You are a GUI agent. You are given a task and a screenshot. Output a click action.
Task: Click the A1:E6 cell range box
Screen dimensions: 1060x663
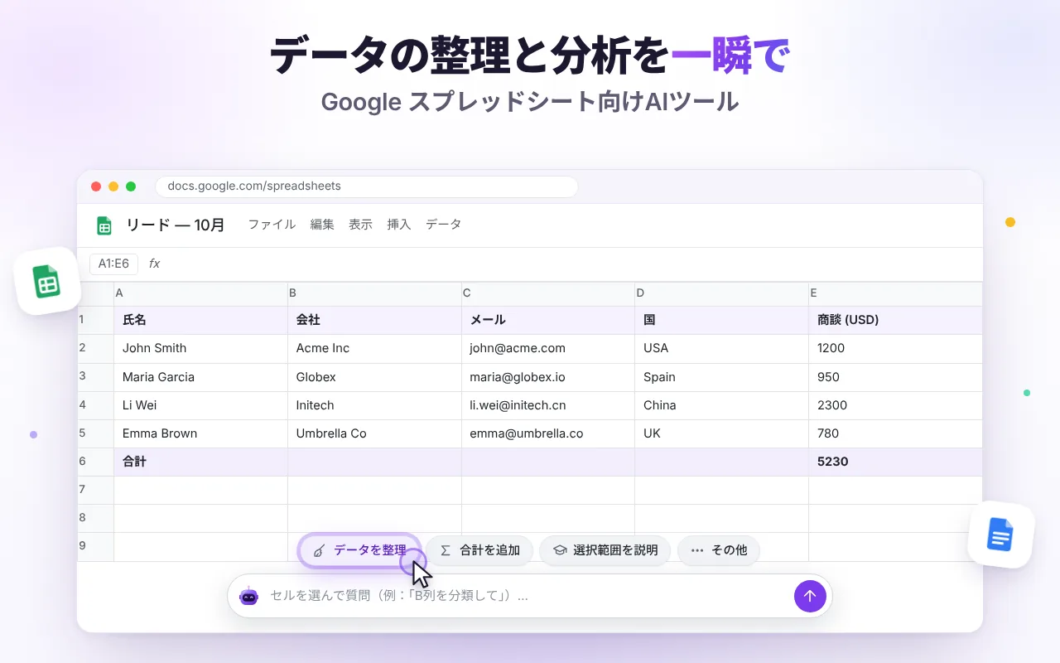coord(113,264)
